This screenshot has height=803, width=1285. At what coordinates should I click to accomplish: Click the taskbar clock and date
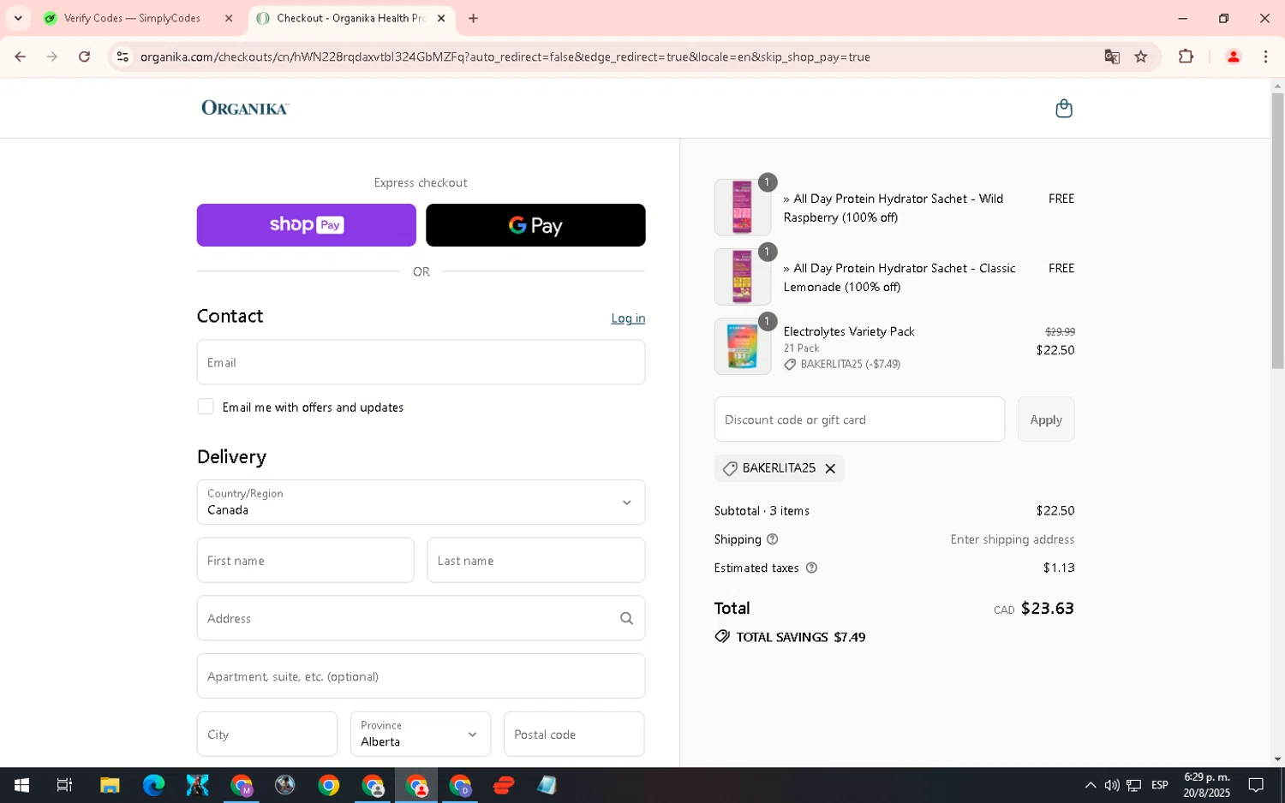click(1206, 785)
